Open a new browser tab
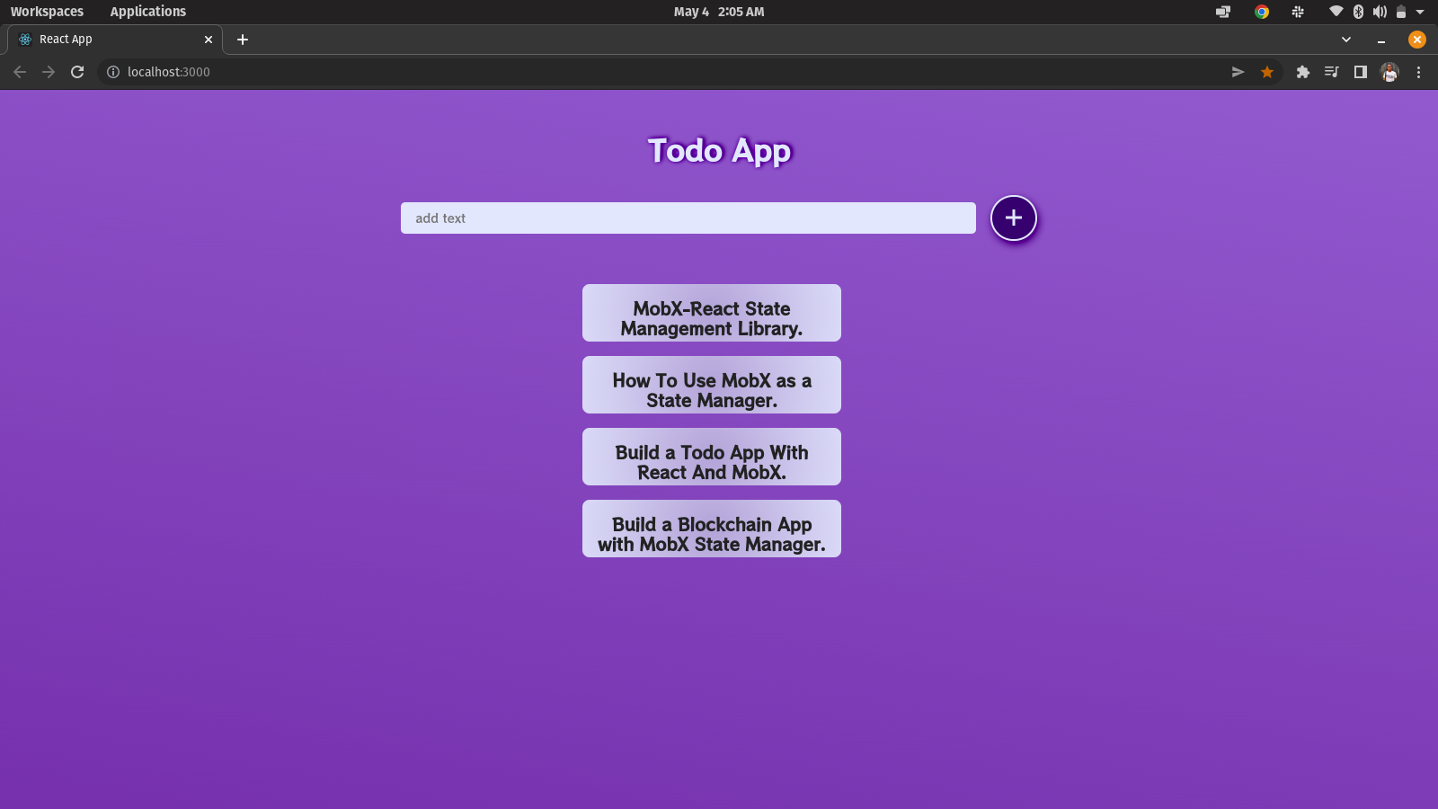This screenshot has height=809, width=1438. point(243,40)
